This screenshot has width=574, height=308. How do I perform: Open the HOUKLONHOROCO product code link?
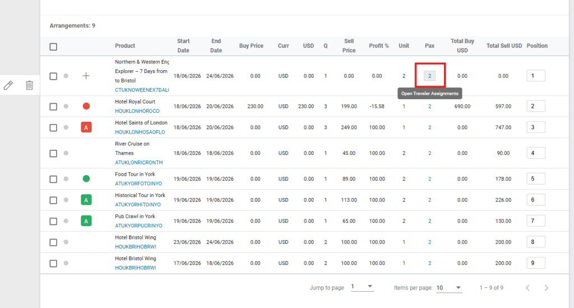[x=137, y=111]
